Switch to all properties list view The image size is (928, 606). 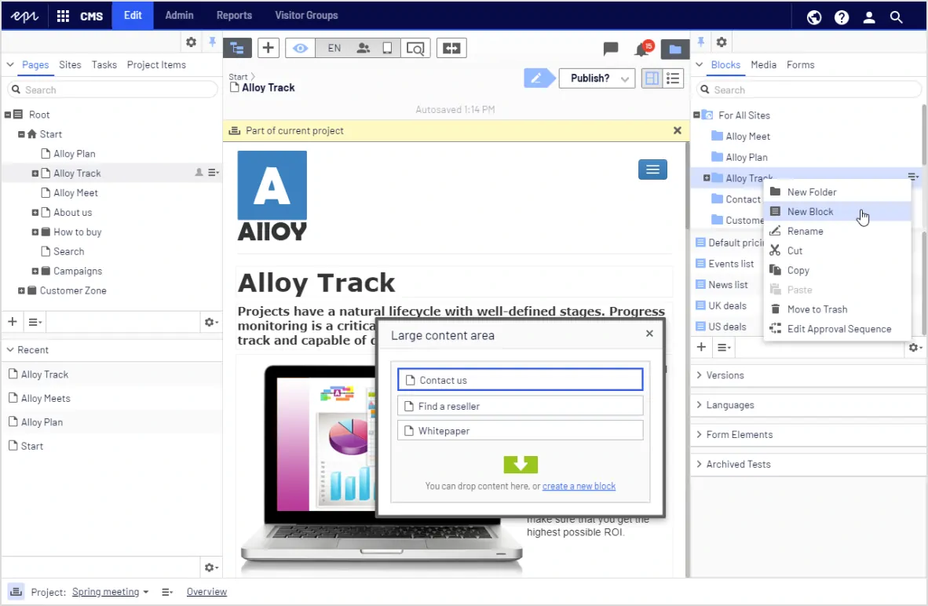coord(673,78)
